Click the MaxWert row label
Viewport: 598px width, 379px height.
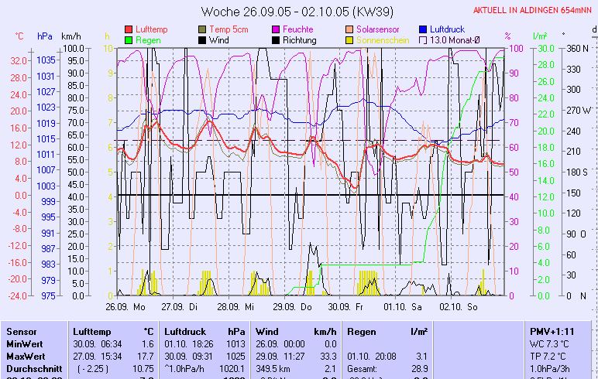coord(24,356)
